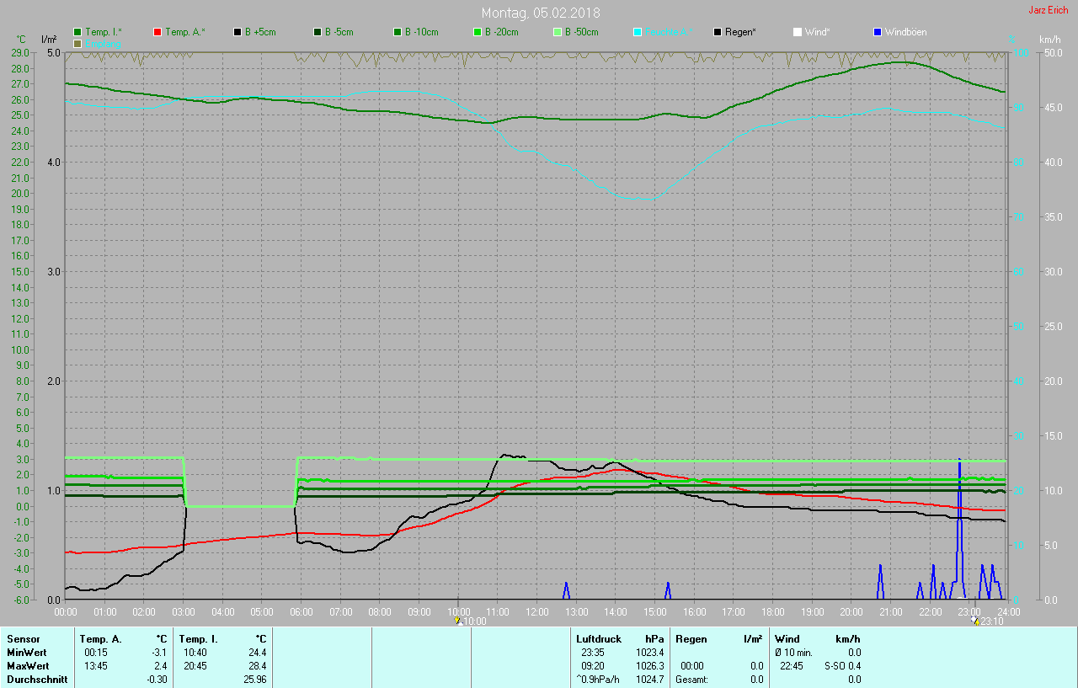Click the Jarz Erich label
The image size is (1078, 688).
(1048, 10)
